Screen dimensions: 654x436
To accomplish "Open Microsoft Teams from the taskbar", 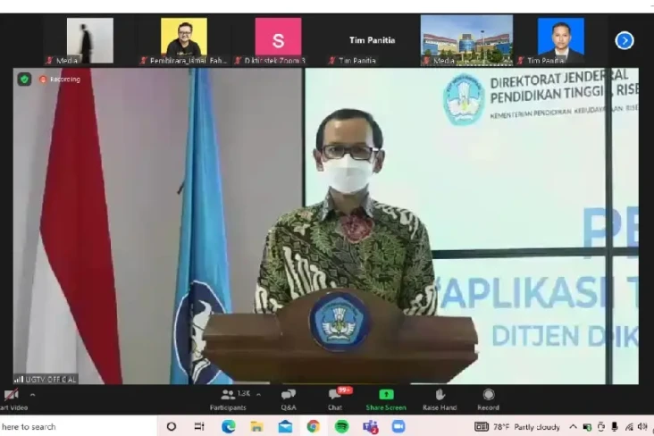I will [371, 426].
